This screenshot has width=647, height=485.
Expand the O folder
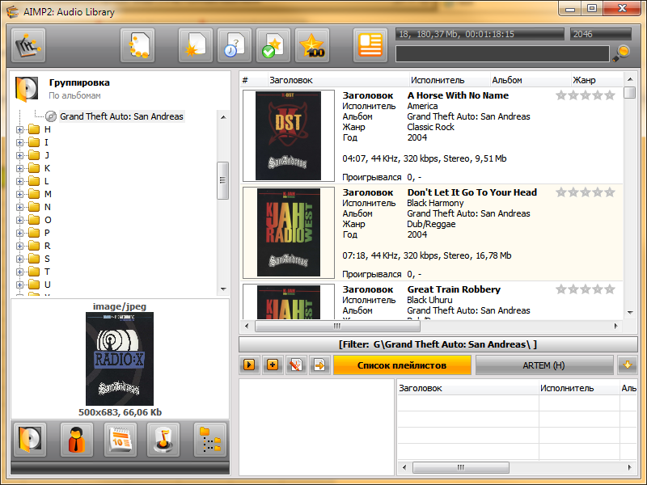[19, 220]
